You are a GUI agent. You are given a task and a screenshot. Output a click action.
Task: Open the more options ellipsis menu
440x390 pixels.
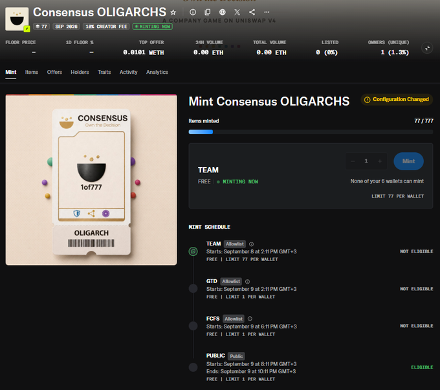pyautogui.click(x=267, y=12)
